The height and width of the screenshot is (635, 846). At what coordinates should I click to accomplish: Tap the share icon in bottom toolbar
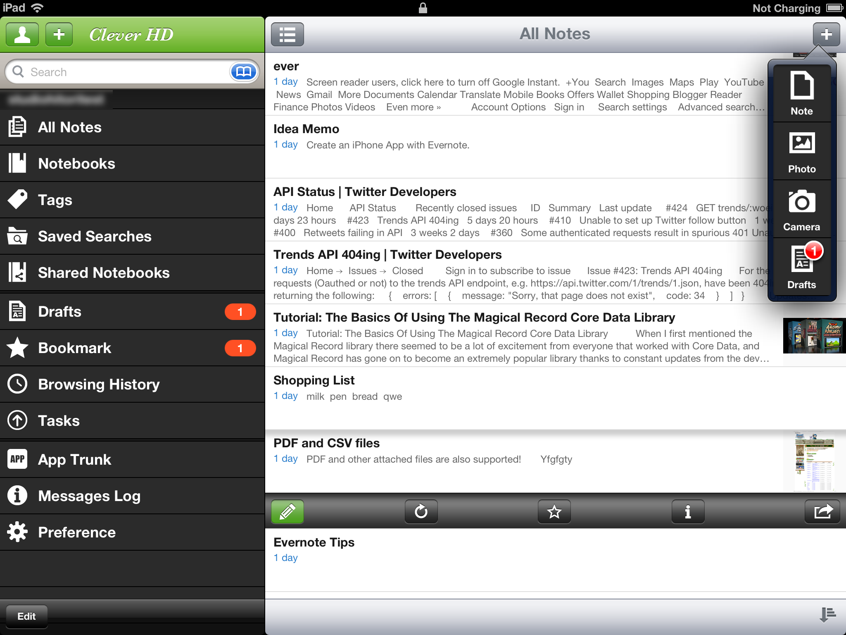click(821, 512)
